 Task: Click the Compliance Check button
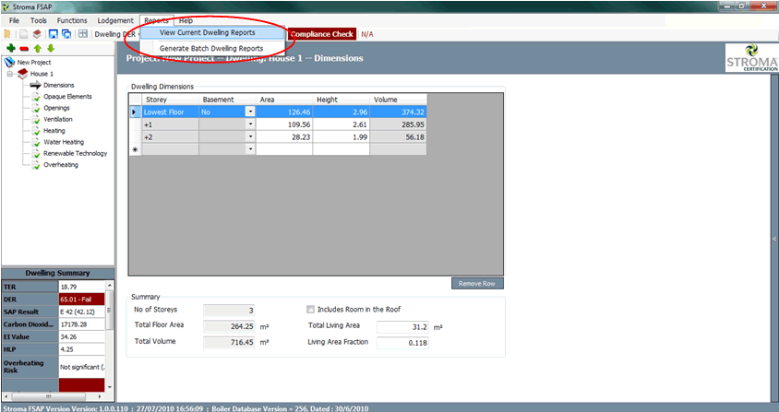pyautogui.click(x=322, y=34)
